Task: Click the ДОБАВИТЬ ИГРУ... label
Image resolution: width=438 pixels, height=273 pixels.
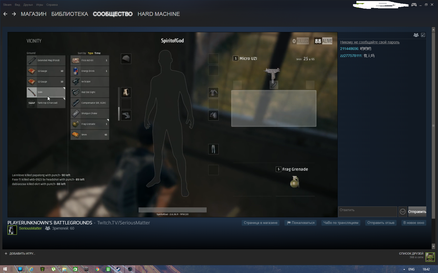Action: coord(22,253)
